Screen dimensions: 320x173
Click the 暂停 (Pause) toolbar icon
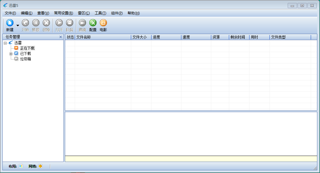click(x=36, y=23)
